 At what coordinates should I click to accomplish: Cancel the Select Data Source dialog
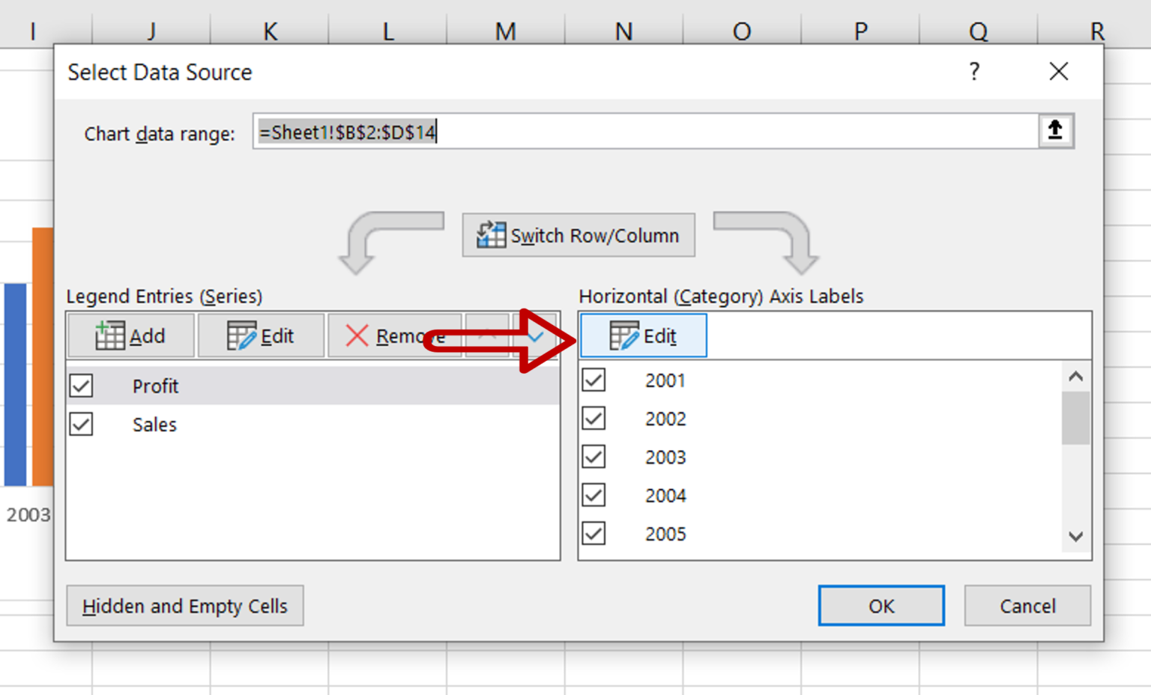(x=1027, y=605)
